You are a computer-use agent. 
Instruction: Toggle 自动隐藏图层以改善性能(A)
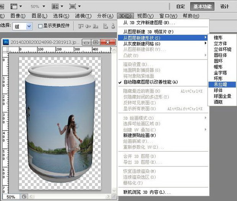[163, 82]
